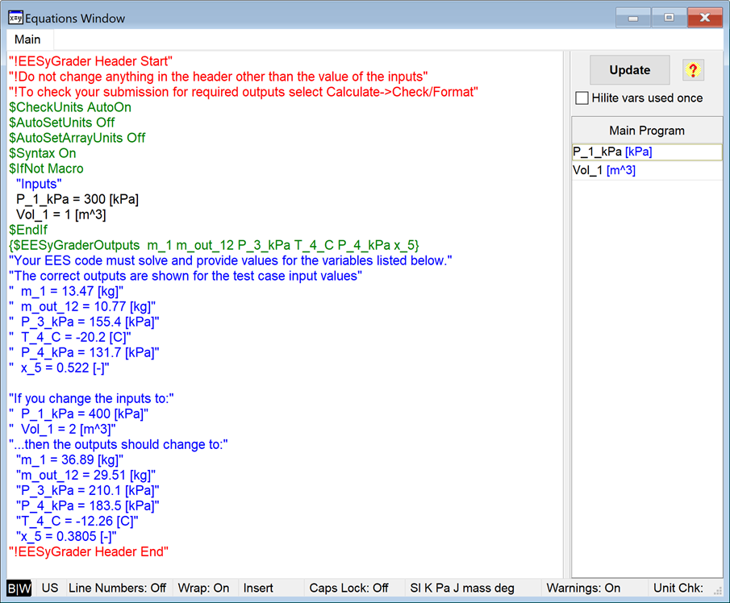
Task: Click the Main Program list header
Action: [x=646, y=131]
